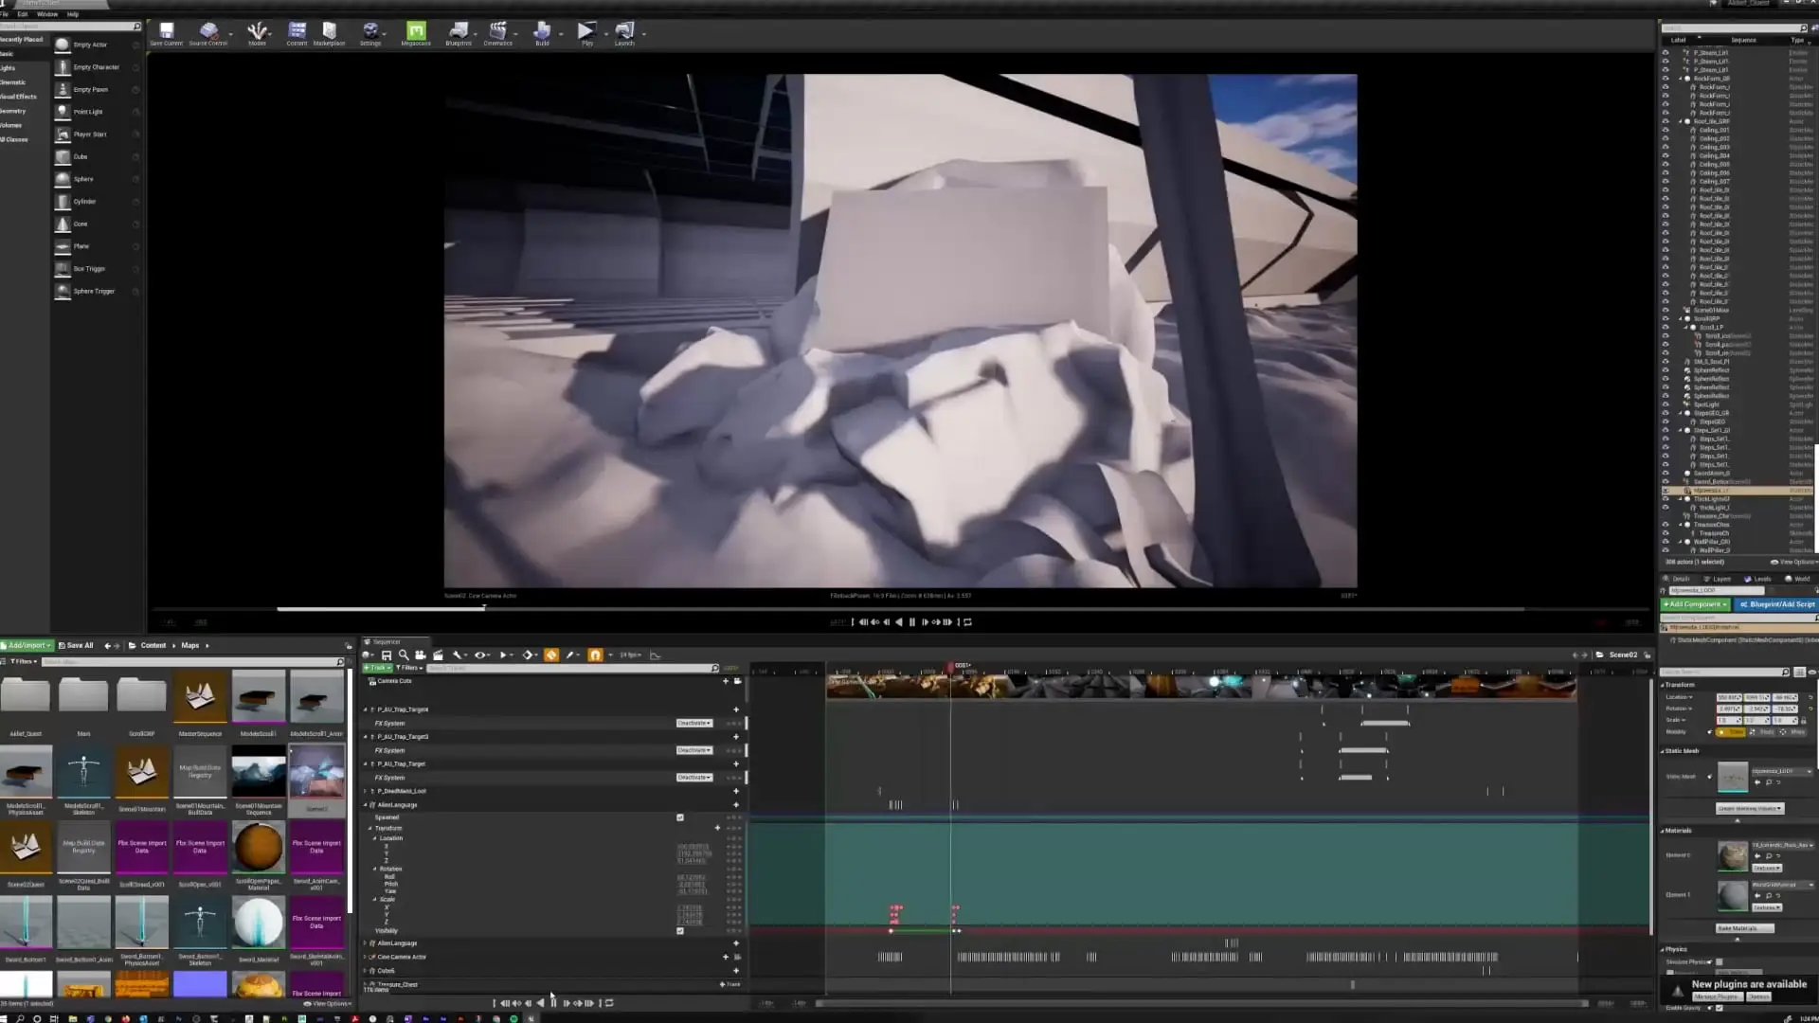Toggle the Visibility checkbox in Sequencer track

679,931
